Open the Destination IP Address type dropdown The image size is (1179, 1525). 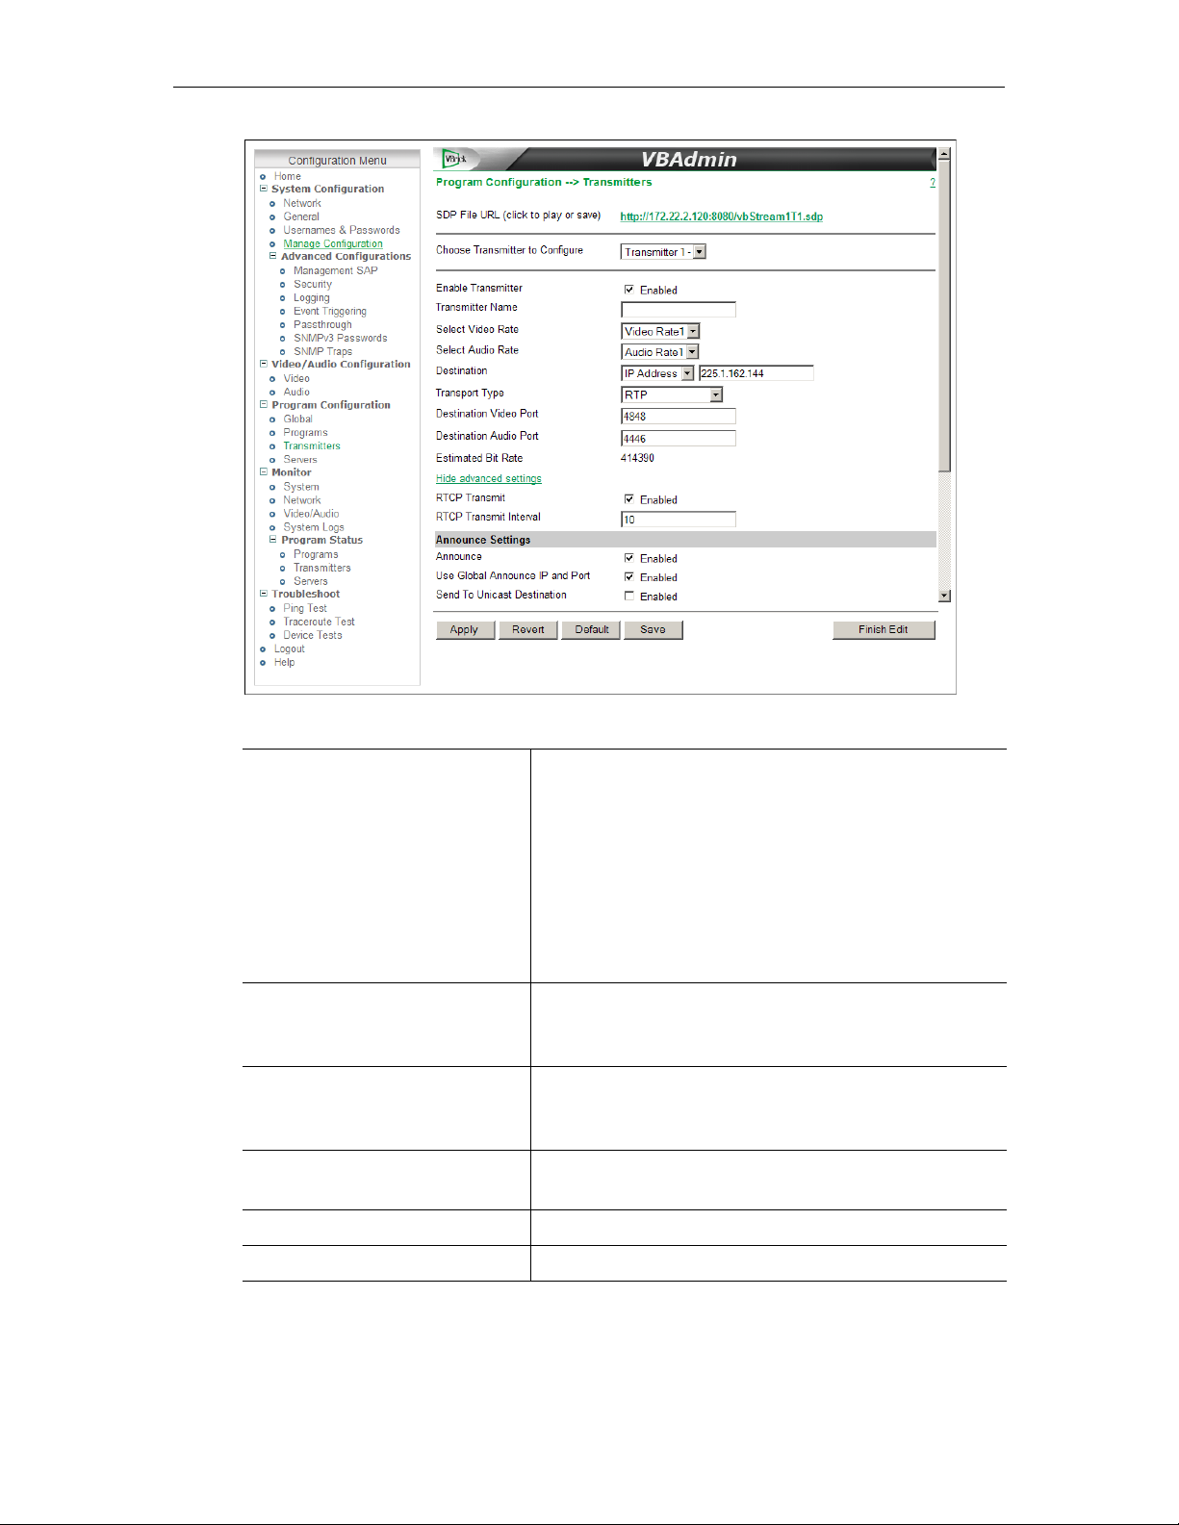pos(657,373)
